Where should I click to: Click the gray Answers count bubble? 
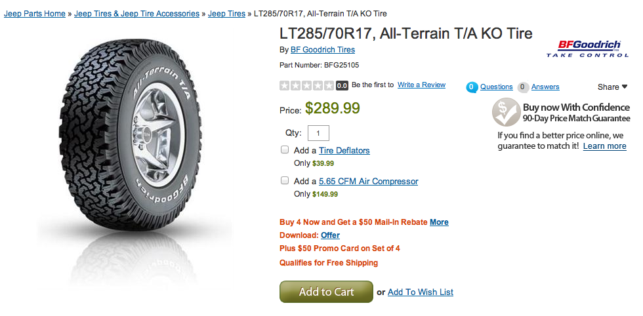(x=523, y=87)
